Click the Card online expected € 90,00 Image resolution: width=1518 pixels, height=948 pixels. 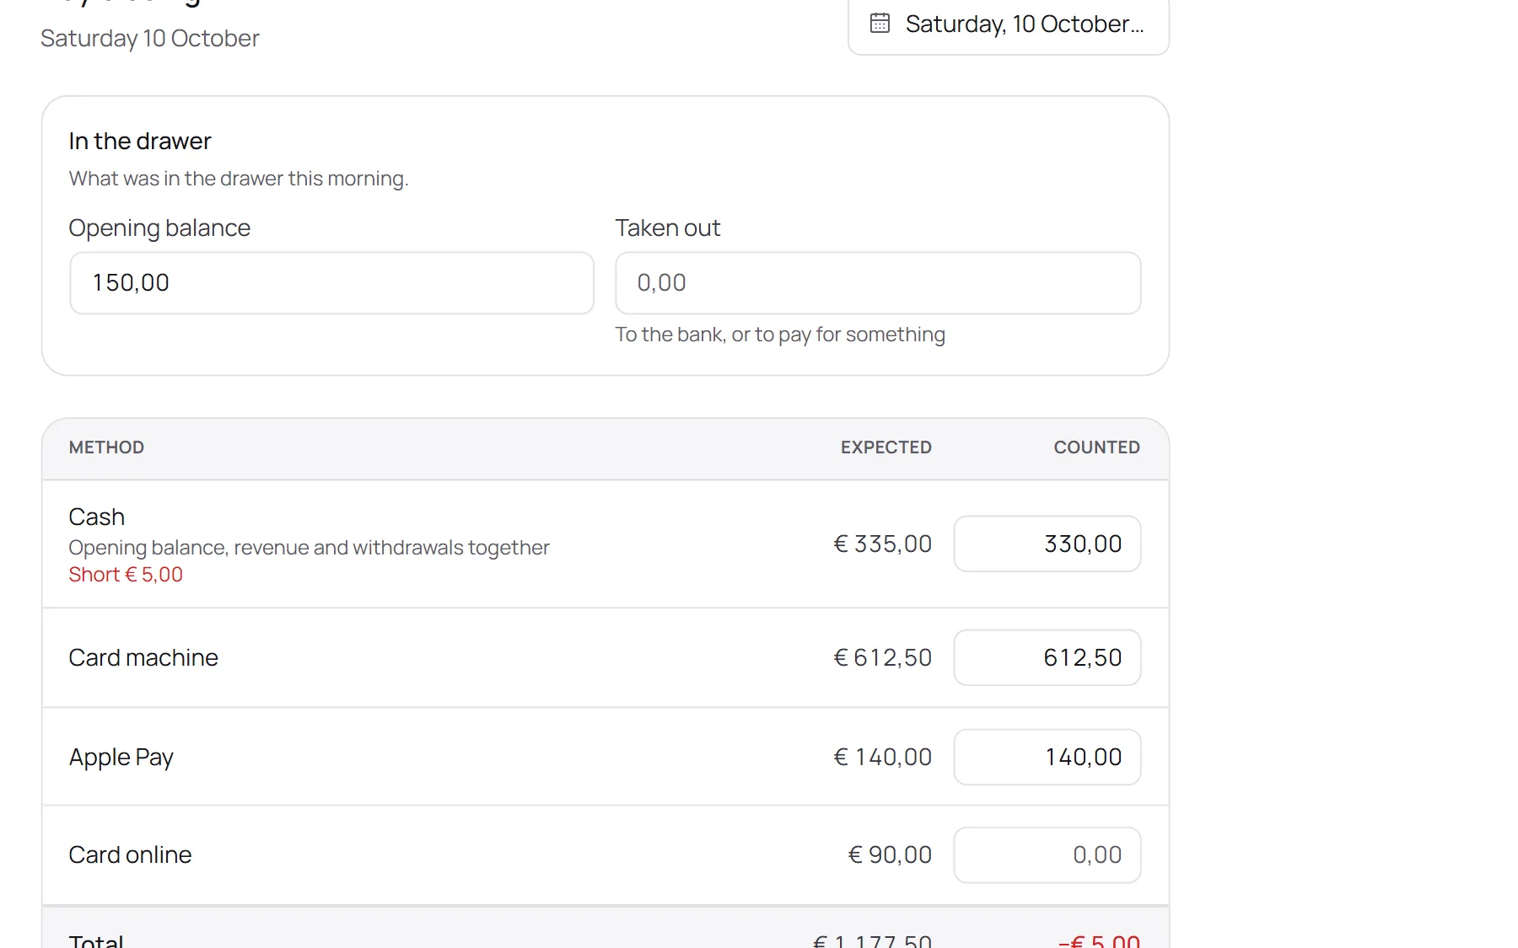[890, 854]
